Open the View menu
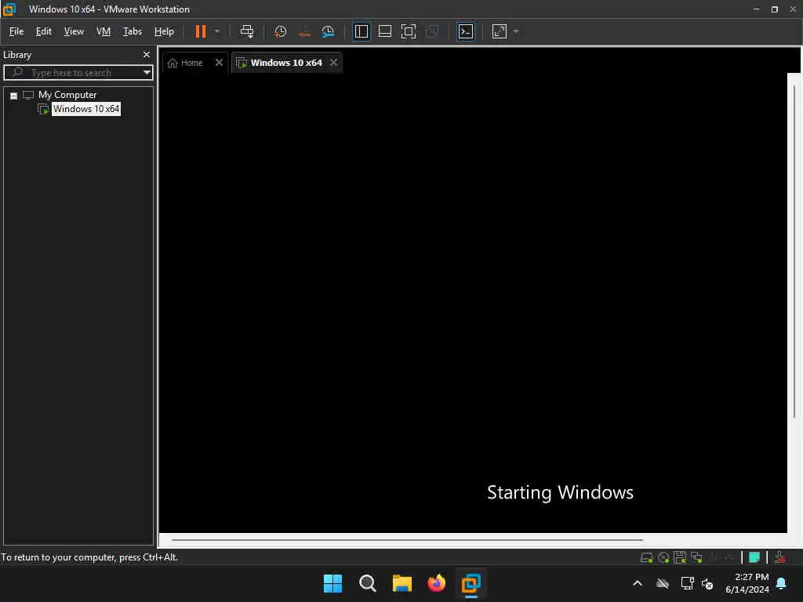Viewport: 803px width, 602px height. point(74,31)
